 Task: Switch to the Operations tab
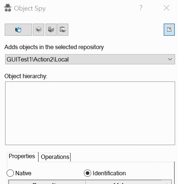click(55, 157)
